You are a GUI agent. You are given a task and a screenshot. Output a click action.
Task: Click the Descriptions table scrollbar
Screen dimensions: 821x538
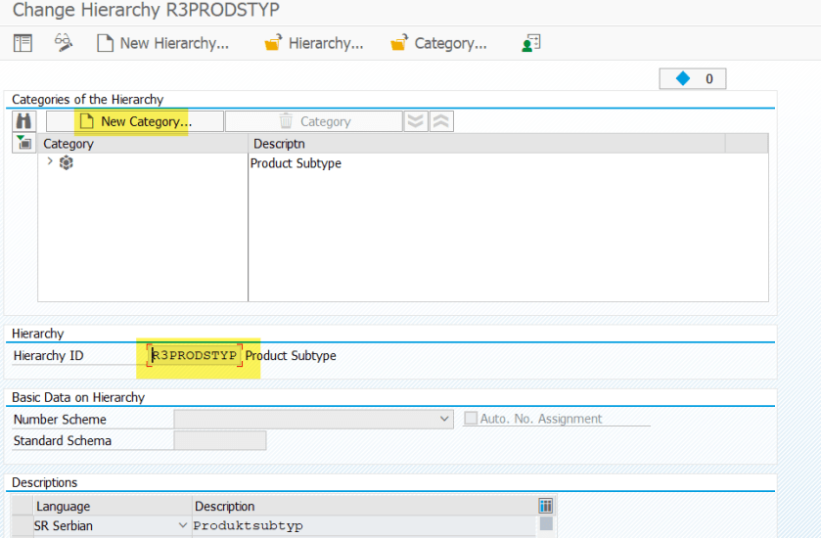pos(546,523)
